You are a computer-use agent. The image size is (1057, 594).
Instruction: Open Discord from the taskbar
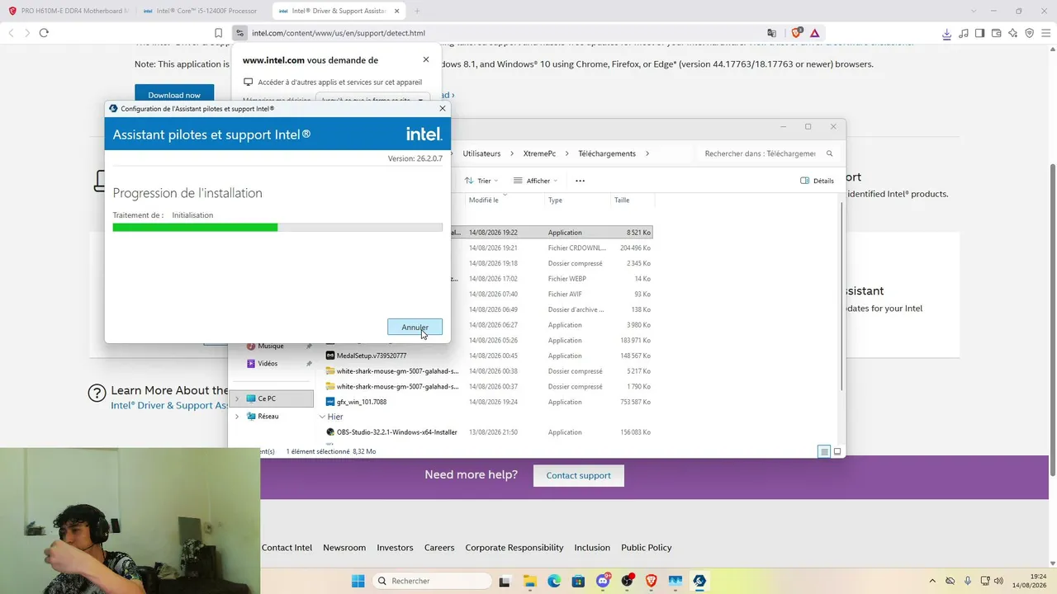coord(603,581)
